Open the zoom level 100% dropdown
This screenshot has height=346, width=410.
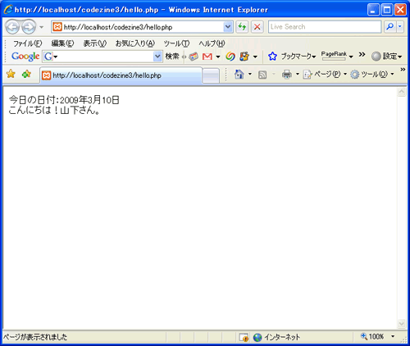tap(393, 336)
